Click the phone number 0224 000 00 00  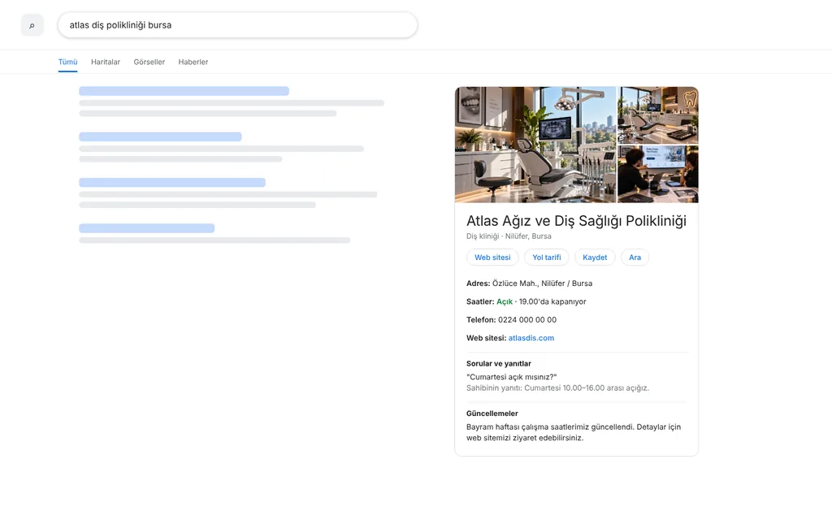pos(527,320)
